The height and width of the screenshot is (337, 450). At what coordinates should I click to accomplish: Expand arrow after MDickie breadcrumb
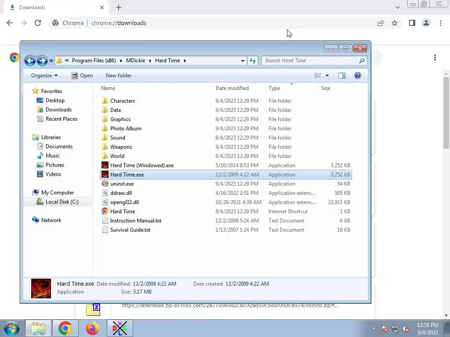[x=150, y=61]
